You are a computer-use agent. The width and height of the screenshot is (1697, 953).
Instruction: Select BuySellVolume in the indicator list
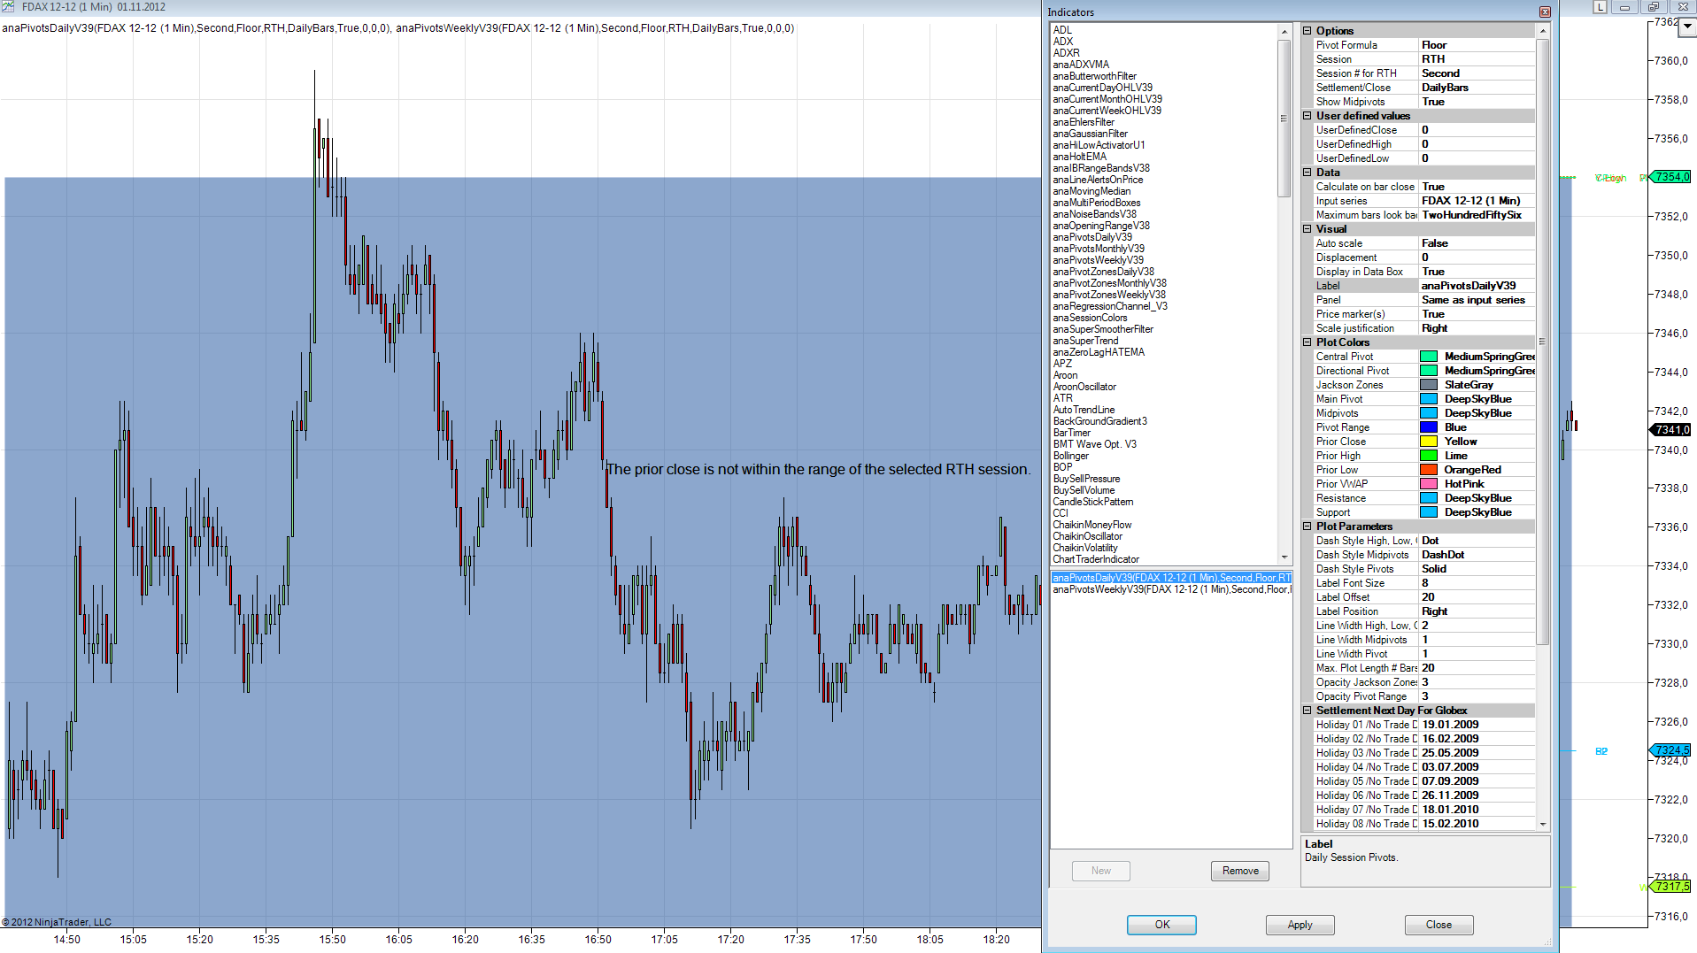point(1084,490)
